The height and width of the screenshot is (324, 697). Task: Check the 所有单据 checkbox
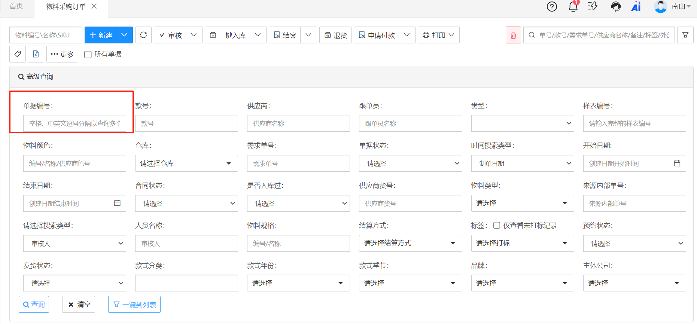pyautogui.click(x=88, y=55)
